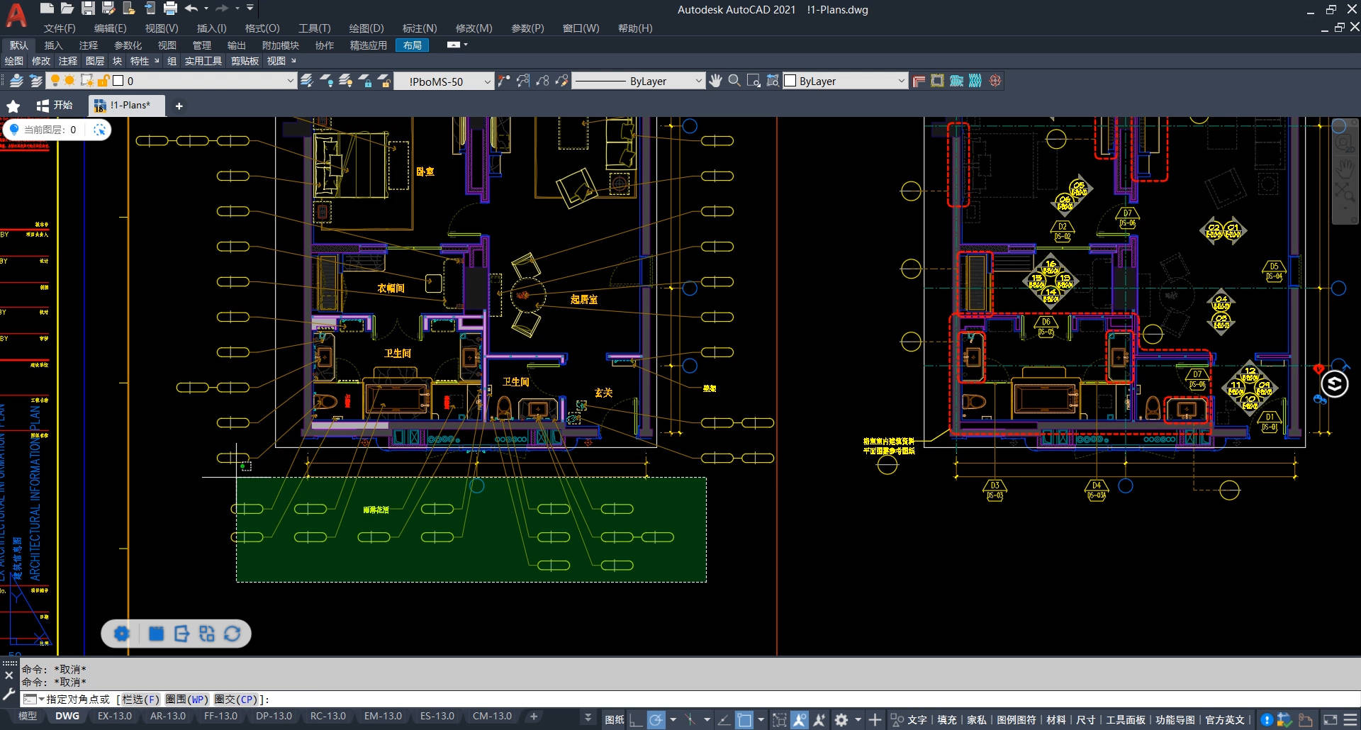Select the 布局 ribbon tab
The height and width of the screenshot is (730, 1361).
tap(413, 45)
